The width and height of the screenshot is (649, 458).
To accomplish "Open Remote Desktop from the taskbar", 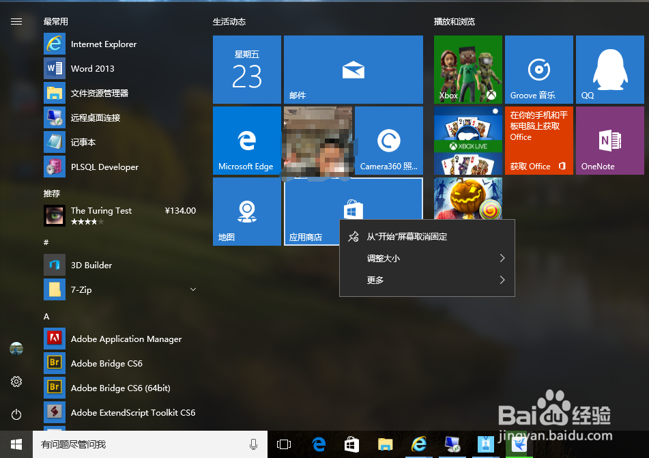I will coord(452,444).
